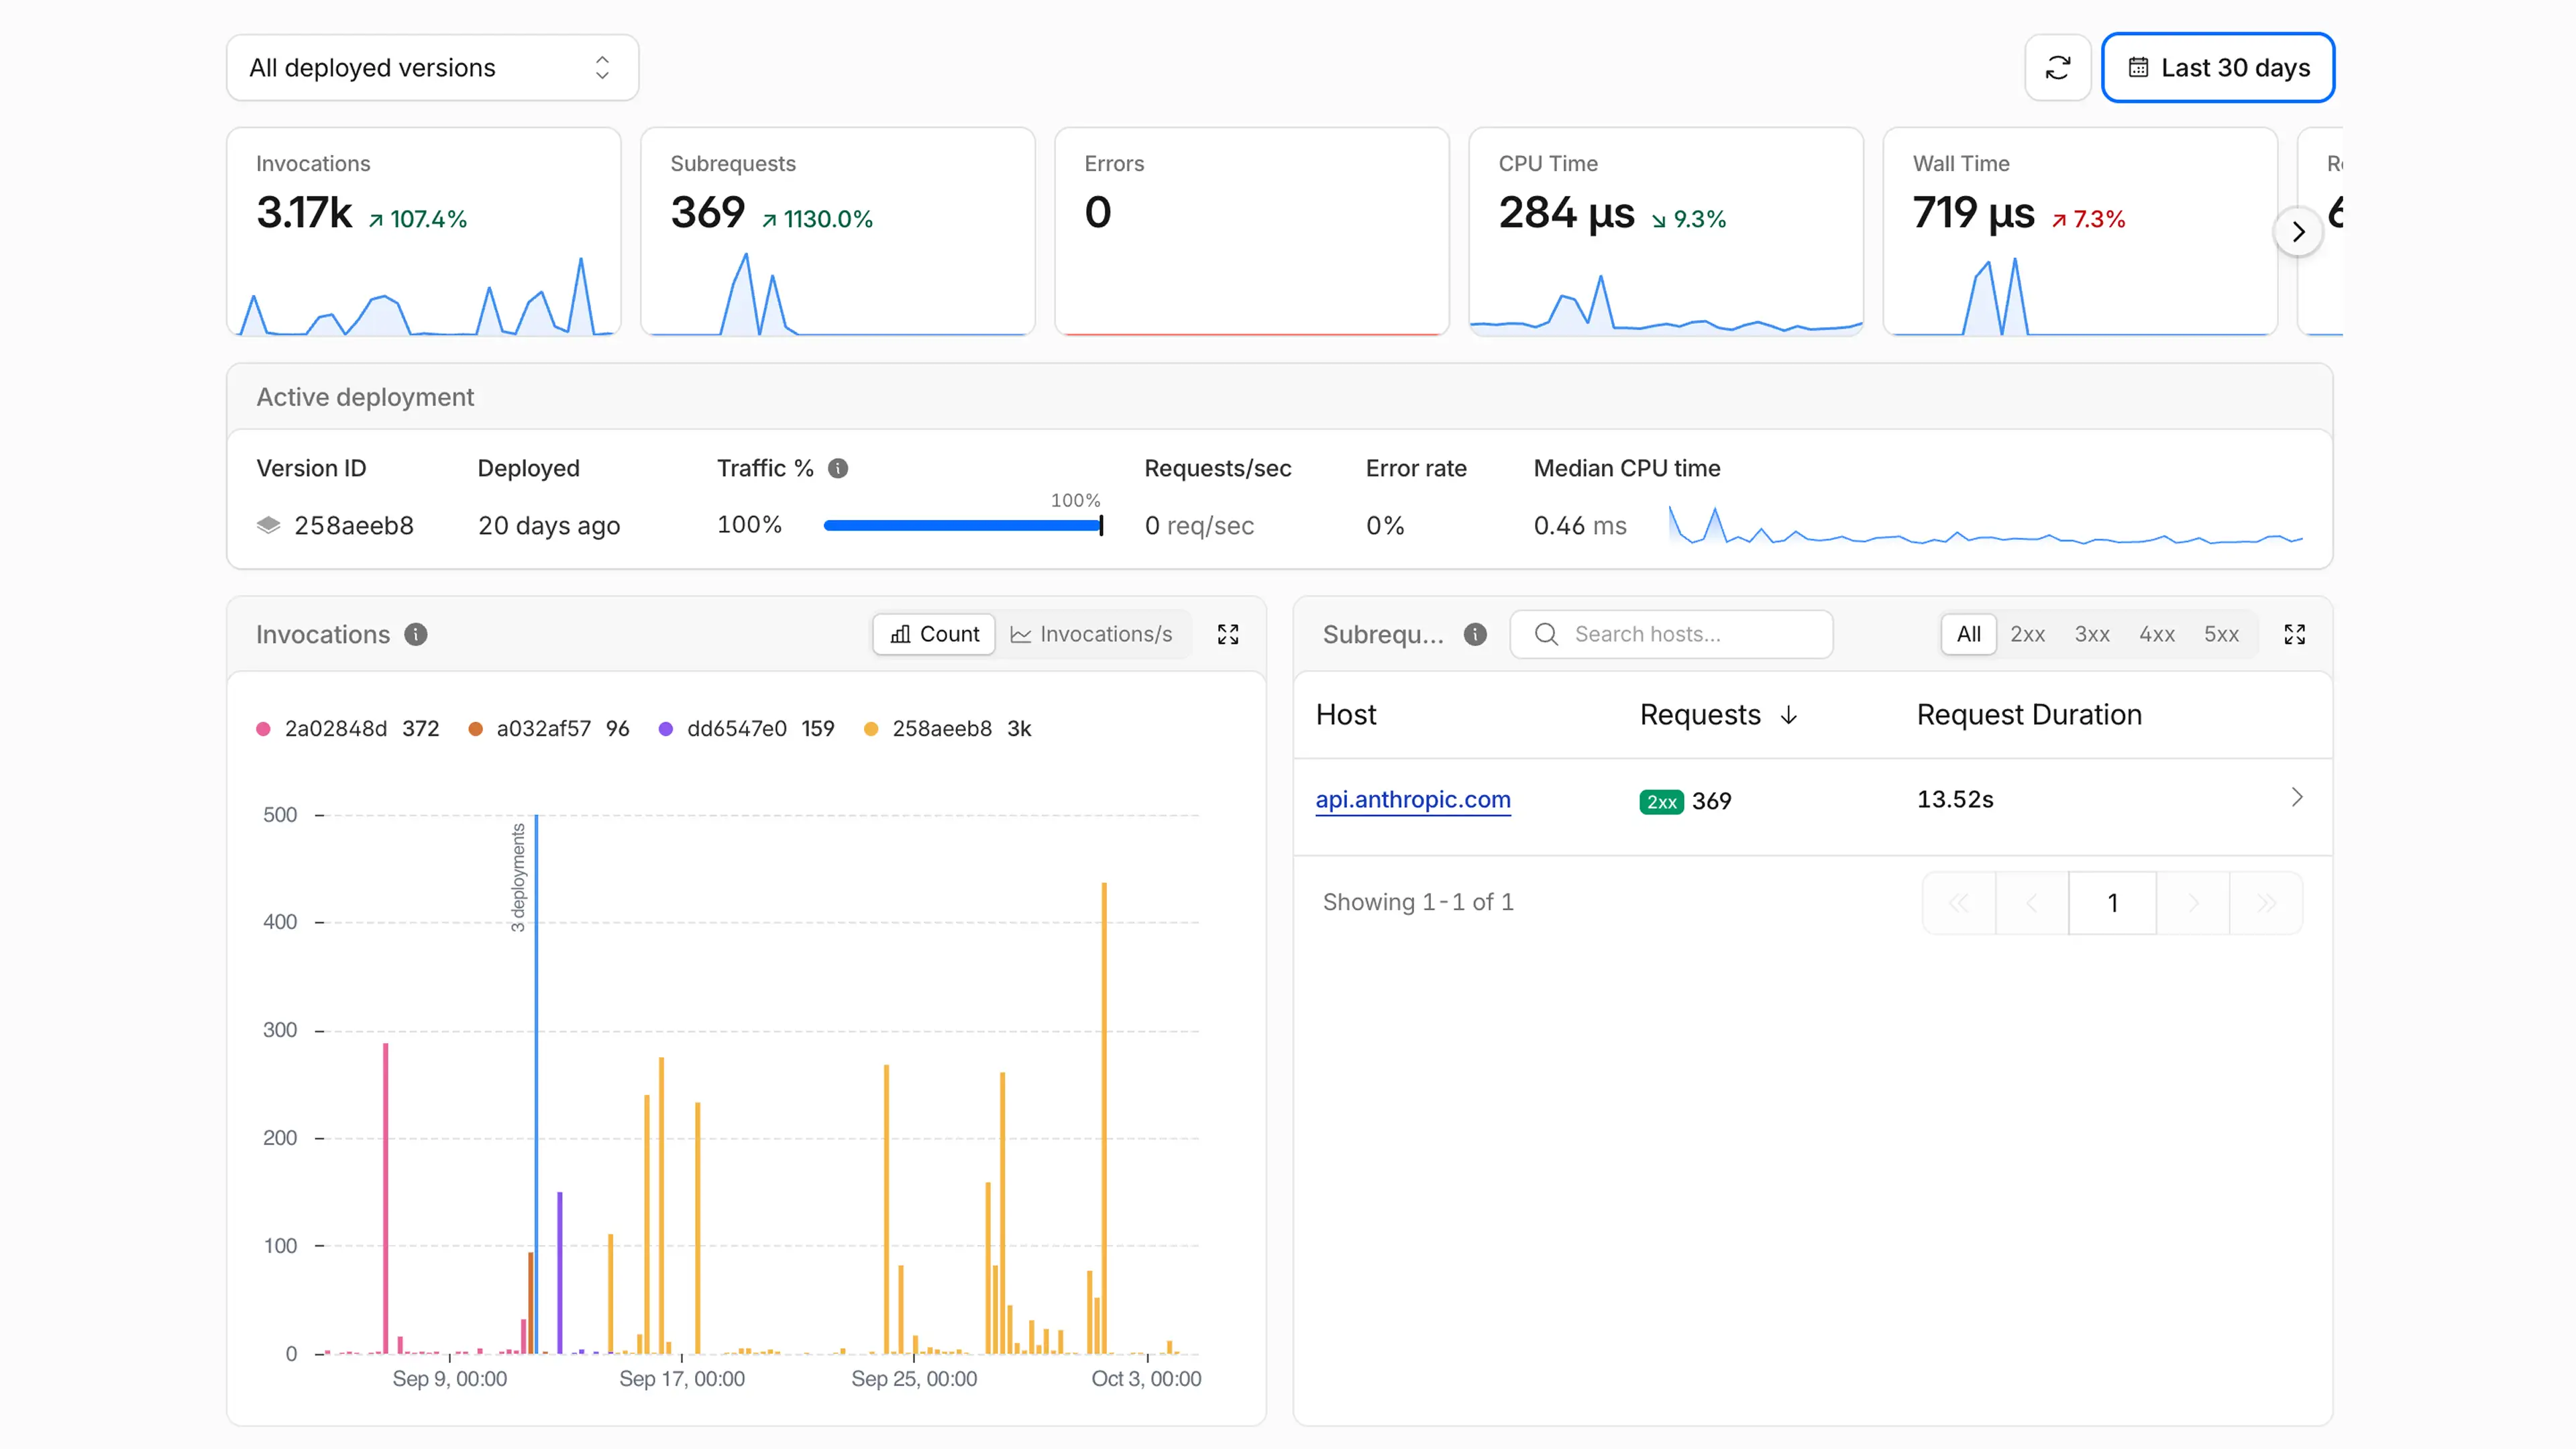The image size is (2576, 1449).
Task: Filter subrequests by 3xx status
Action: pyautogui.click(x=2092, y=634)
